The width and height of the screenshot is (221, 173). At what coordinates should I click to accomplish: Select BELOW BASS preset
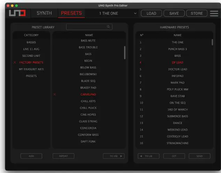88,68
